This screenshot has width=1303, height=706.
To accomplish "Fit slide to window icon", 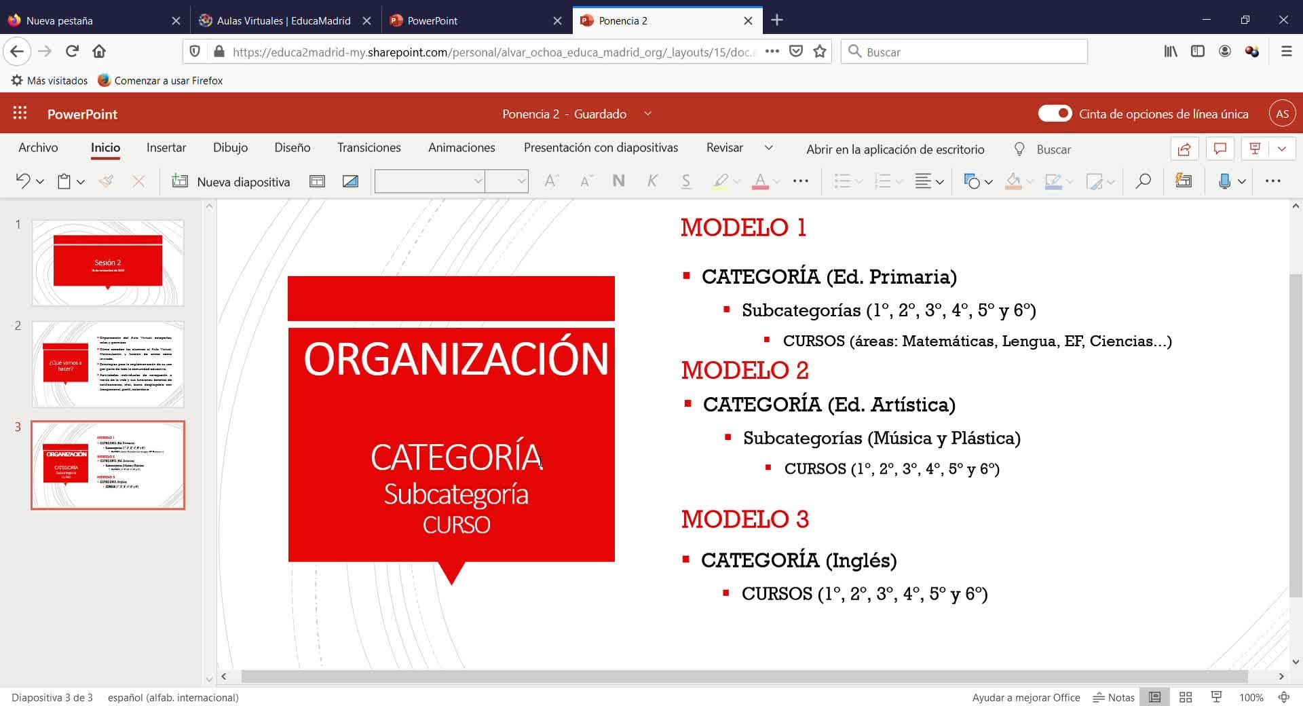I will click(1283, 697).
